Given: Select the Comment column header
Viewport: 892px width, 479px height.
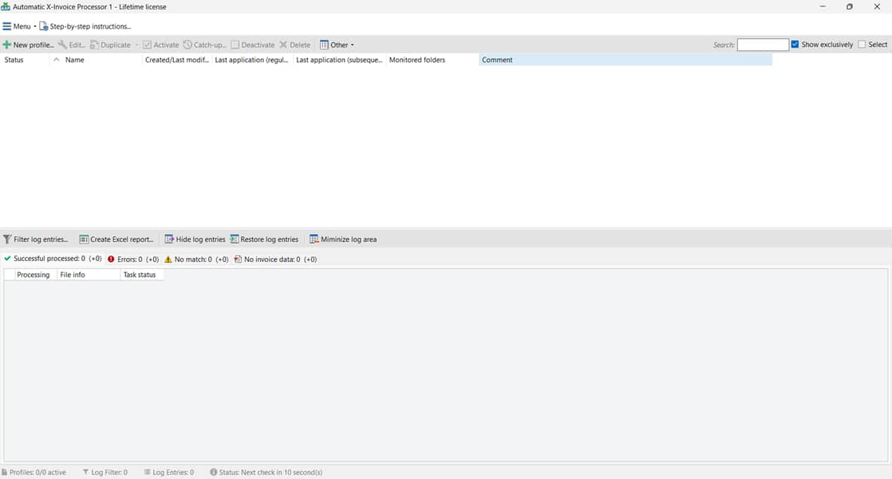Looking at the screenshot, I should [626, 60].
